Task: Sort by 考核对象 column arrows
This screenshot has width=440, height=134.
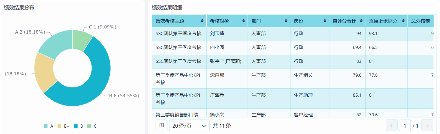Action: (x=243, y=21)
